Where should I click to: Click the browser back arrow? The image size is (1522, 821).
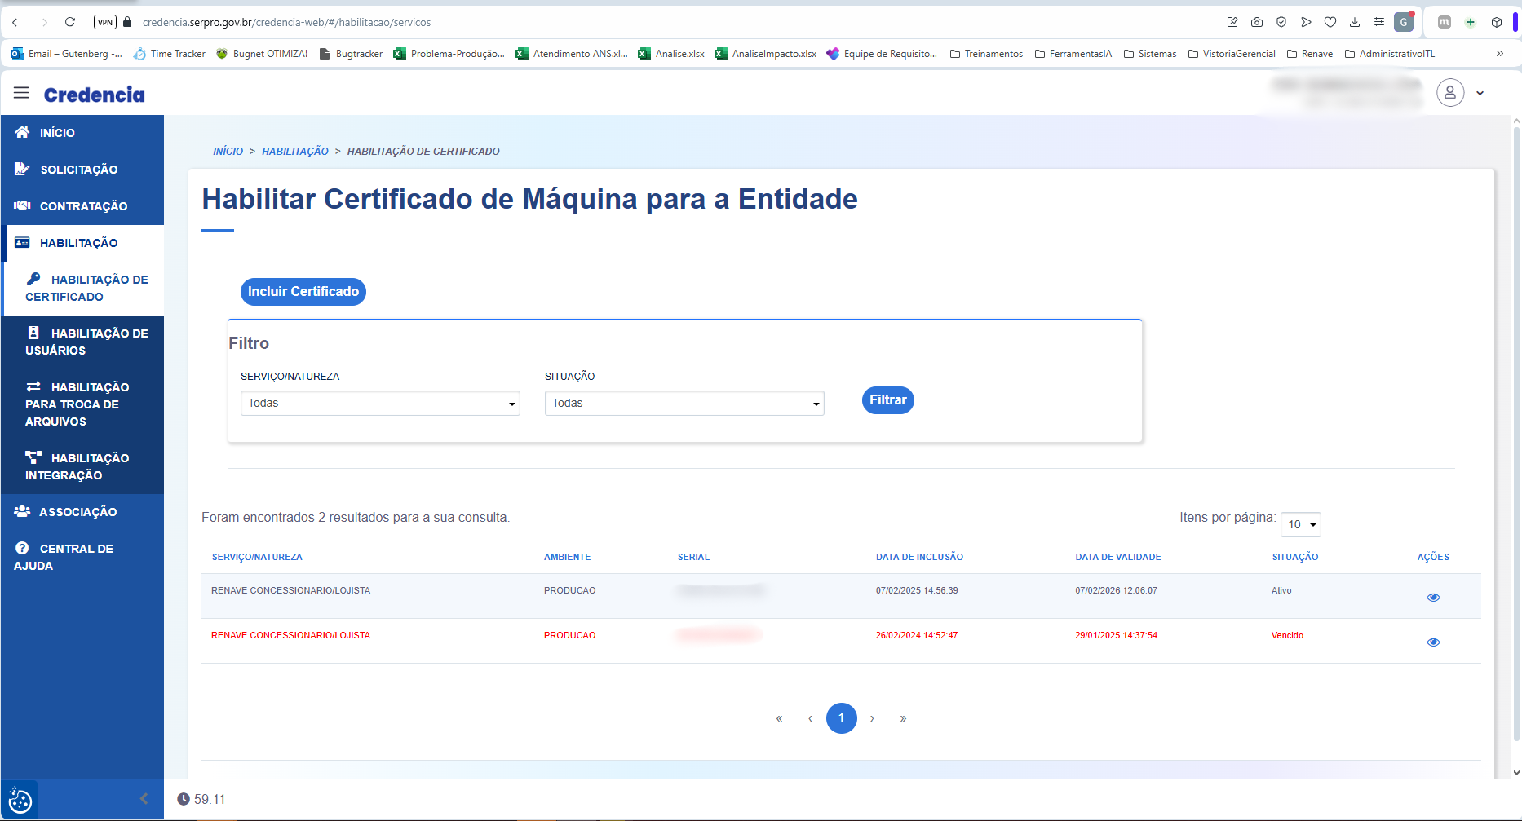15,22
